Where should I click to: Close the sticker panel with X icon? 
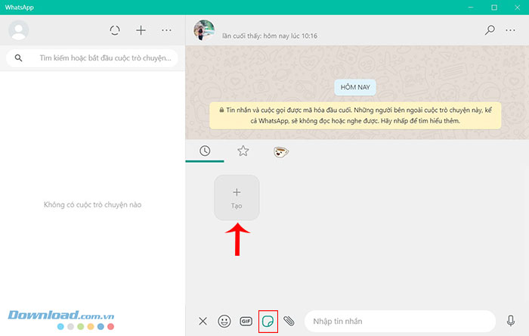pyautogui.click(x=203, y=321)
